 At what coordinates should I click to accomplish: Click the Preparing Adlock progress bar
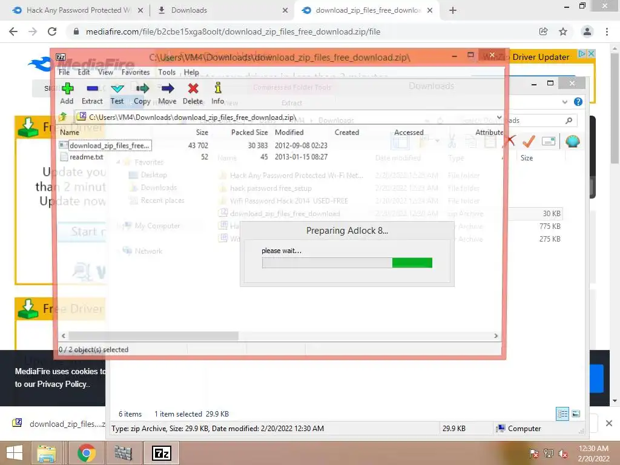(x=347, y=263)
